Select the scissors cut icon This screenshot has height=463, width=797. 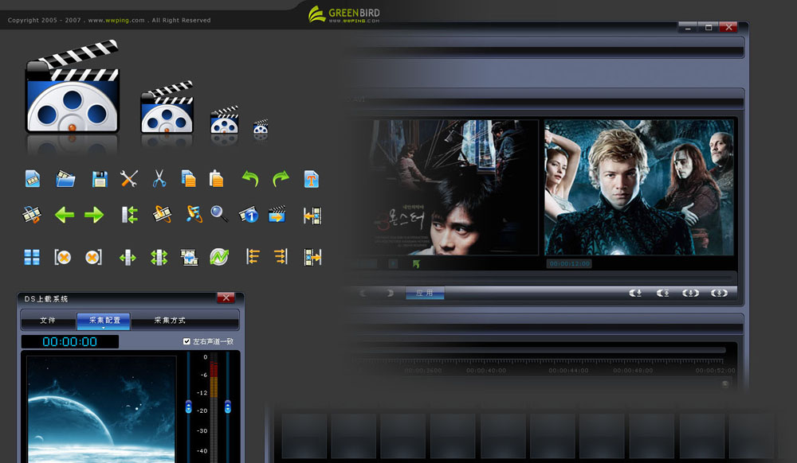coord(159,178)
